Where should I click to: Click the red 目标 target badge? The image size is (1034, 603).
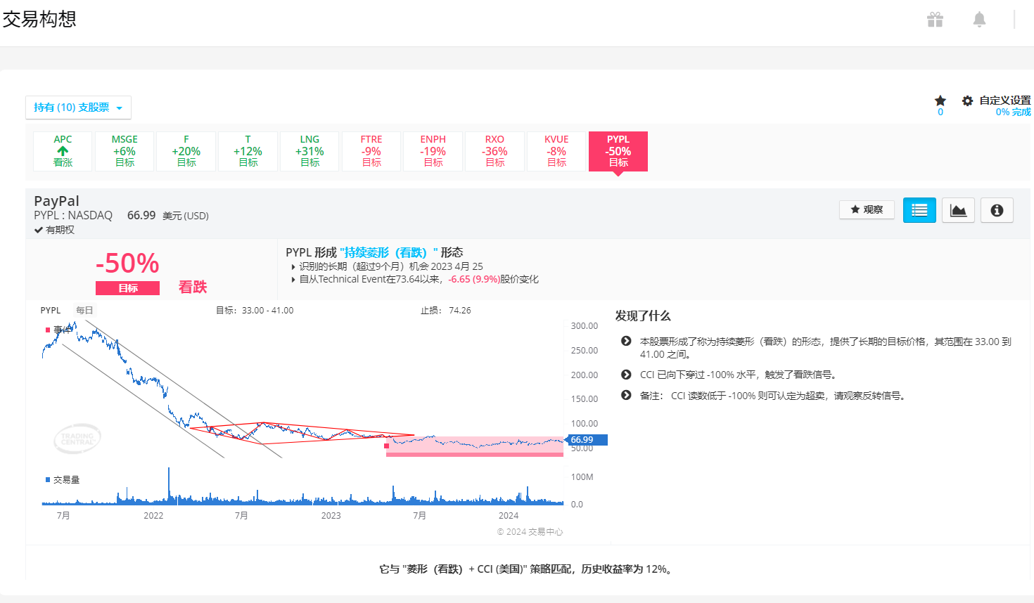coord(128,288)
